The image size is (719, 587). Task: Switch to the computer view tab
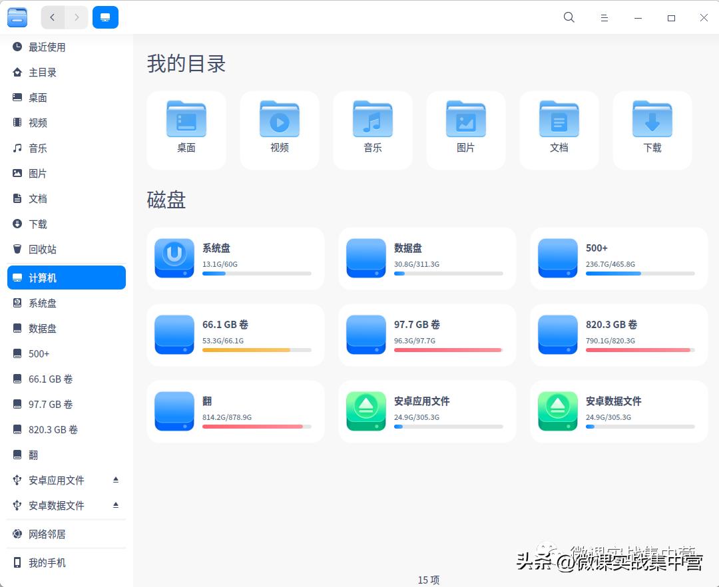pyautogui.click(x=105, y=17)
